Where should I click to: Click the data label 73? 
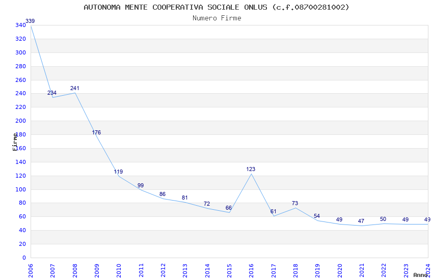pos(295,203)
